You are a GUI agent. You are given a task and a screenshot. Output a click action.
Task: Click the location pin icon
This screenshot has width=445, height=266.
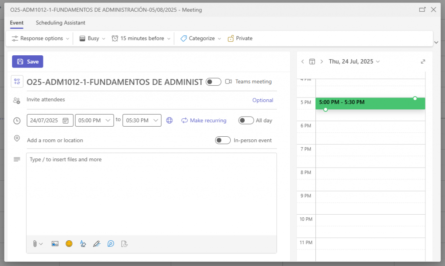[x=17, y=138]
